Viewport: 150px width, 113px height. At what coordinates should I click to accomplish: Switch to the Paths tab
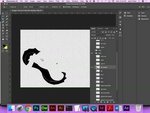[107, 29]
